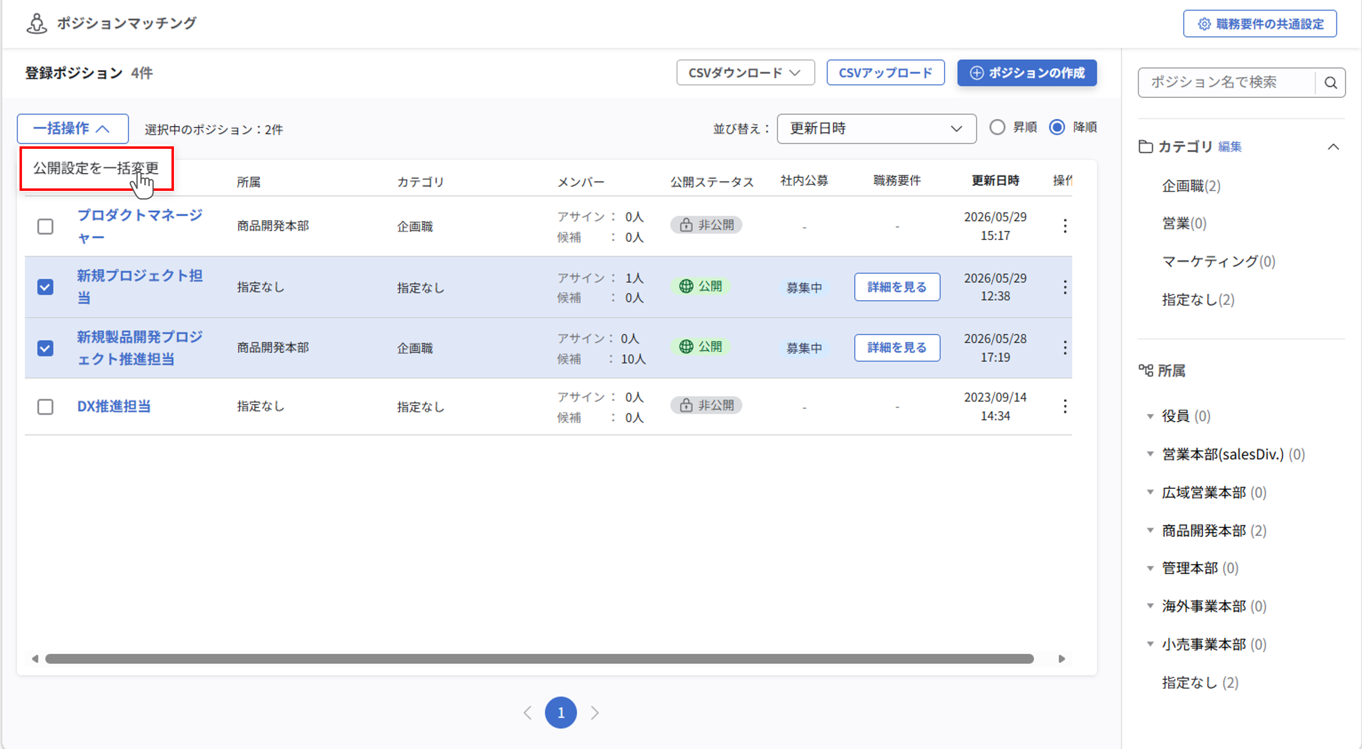Screen dimensions: 1362x749
Task: Expand the 役員 department node
Action: (x=1150, y=416)
